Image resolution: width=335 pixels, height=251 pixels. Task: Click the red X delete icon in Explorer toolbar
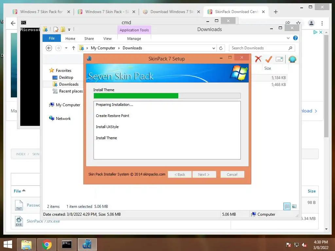click(x=258, y=59)
